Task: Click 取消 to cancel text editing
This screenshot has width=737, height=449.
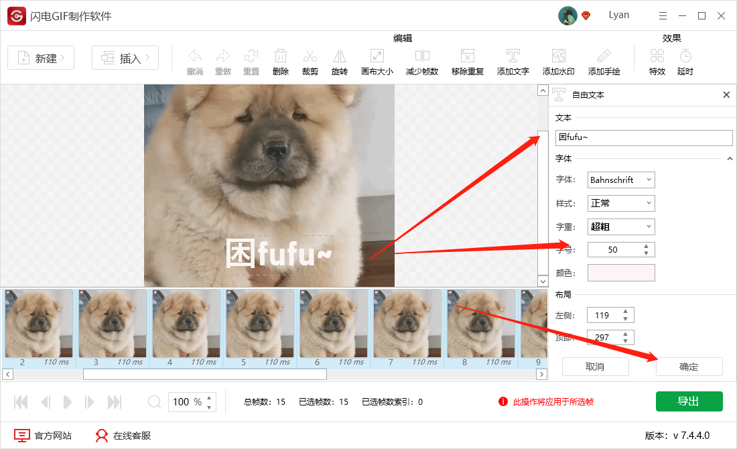Action: (595, 367)
